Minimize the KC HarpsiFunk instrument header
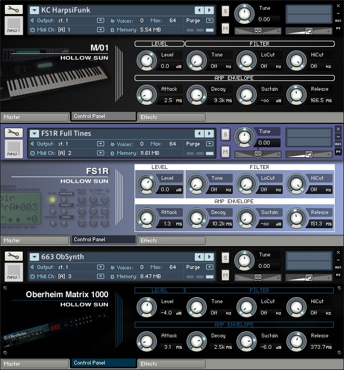The height and width of the screenshot is (370, 344). [x=338, y=13]
